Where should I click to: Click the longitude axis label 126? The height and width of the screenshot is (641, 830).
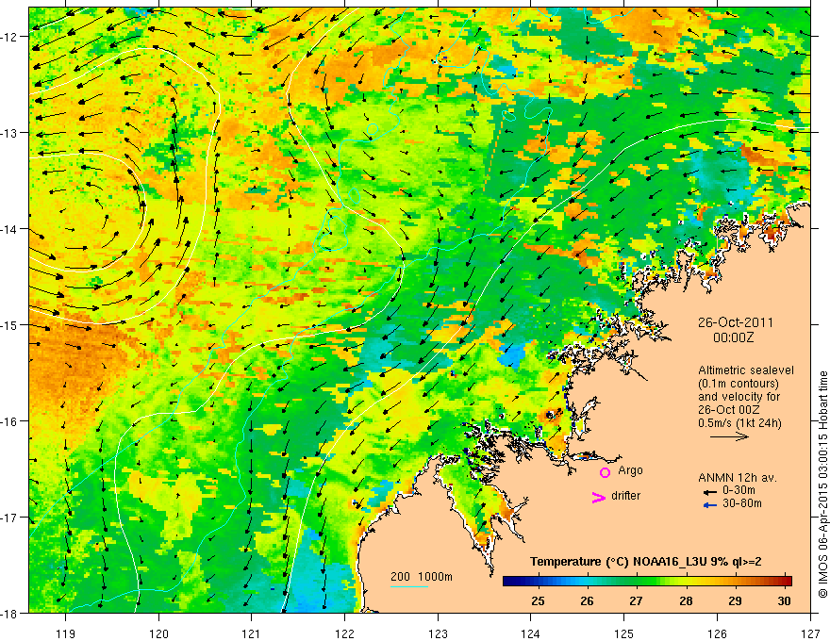tap(717, 633)
